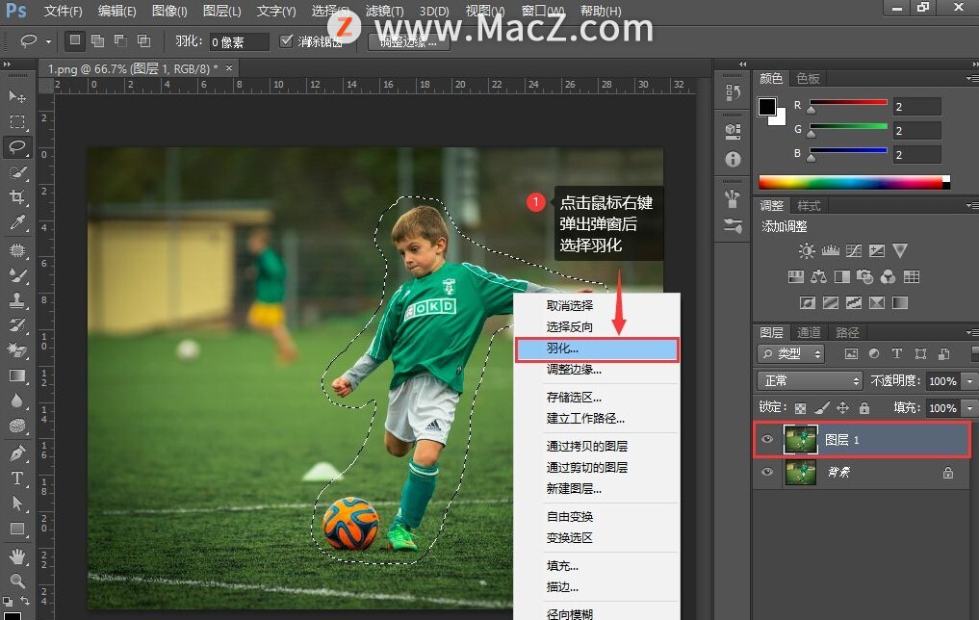The height and width of the screenshot is (620, 979).
Task: Select the Hand tool
Action: pyautogui.click(x=17, y=555)
